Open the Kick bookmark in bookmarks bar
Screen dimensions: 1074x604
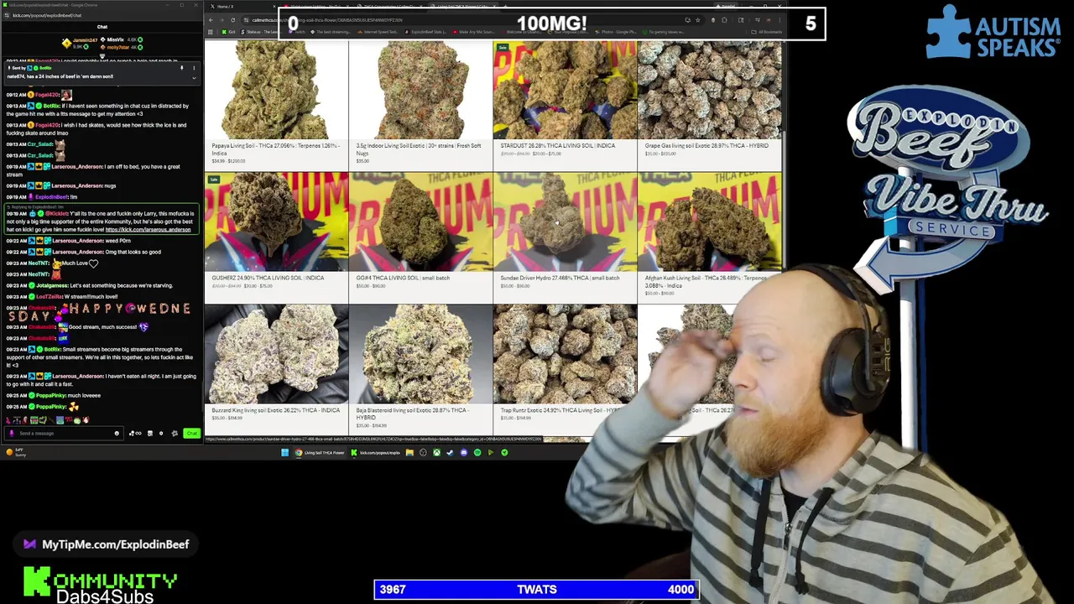point(229,32)
